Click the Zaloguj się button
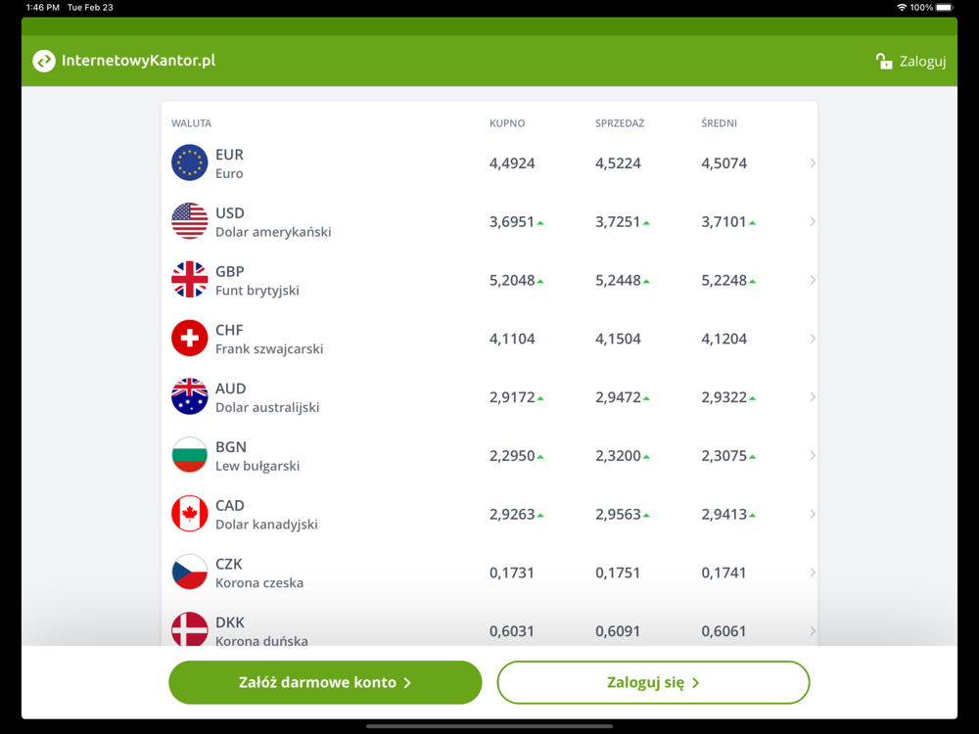Screen dimensions: 979x734 [653, 682]
